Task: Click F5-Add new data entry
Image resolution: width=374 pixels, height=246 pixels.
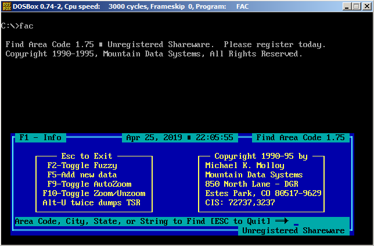Action: (82, 175)
